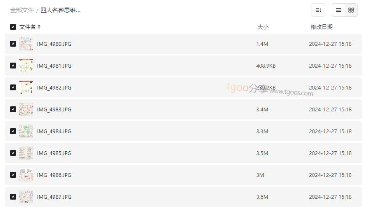Image resolution: width=368 pixels, height=216 pixels.
Task: Open file IMG_4985.JPG by name
Action: pyautogui.click(x=54, y=153)
